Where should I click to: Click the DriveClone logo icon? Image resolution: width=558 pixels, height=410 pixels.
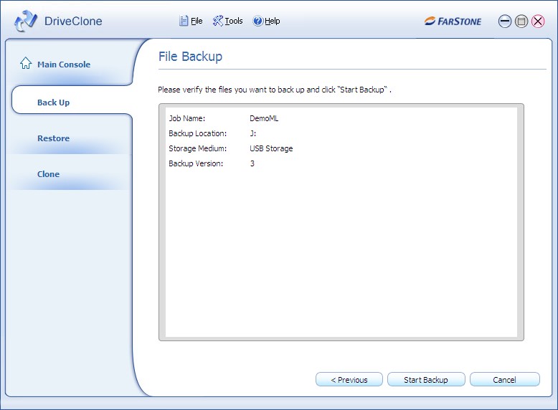[25, 22]
